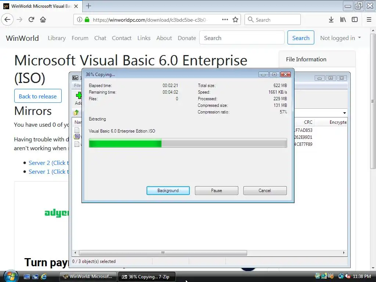Screen dimensions: 376x282
Task: Go to WinWorld home brand link
Action: [x=22, y=38]
